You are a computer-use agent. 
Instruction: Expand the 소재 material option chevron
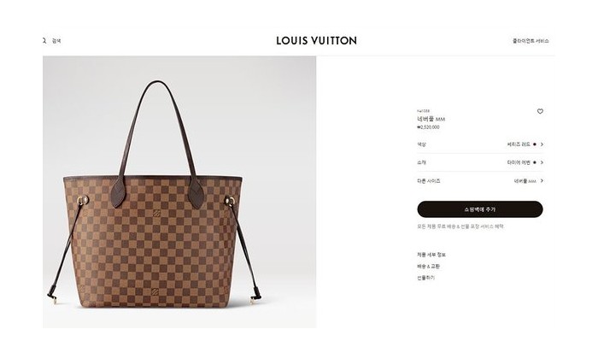pyautogui.click(x=542, y=162)
